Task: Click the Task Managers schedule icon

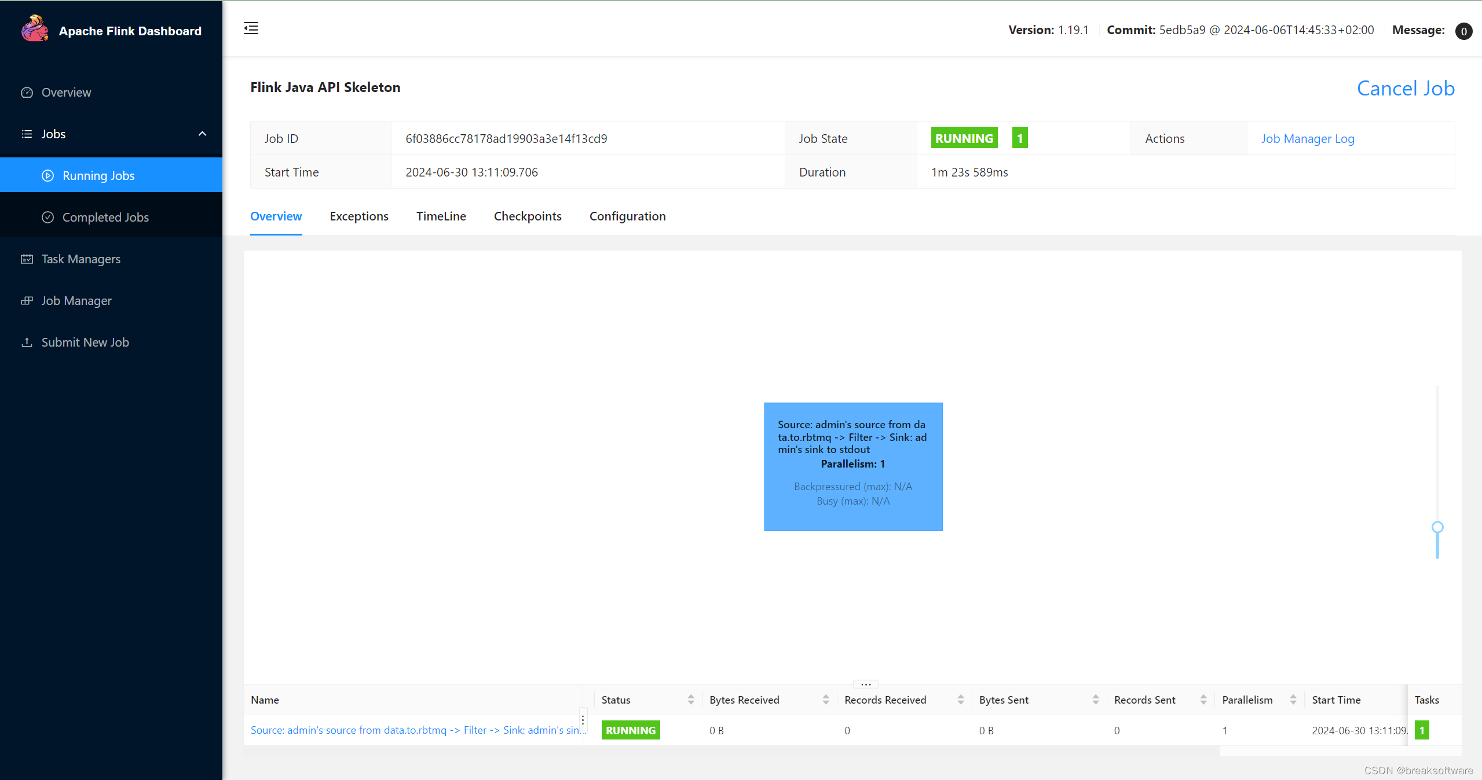Action: [x=27, y=259]
